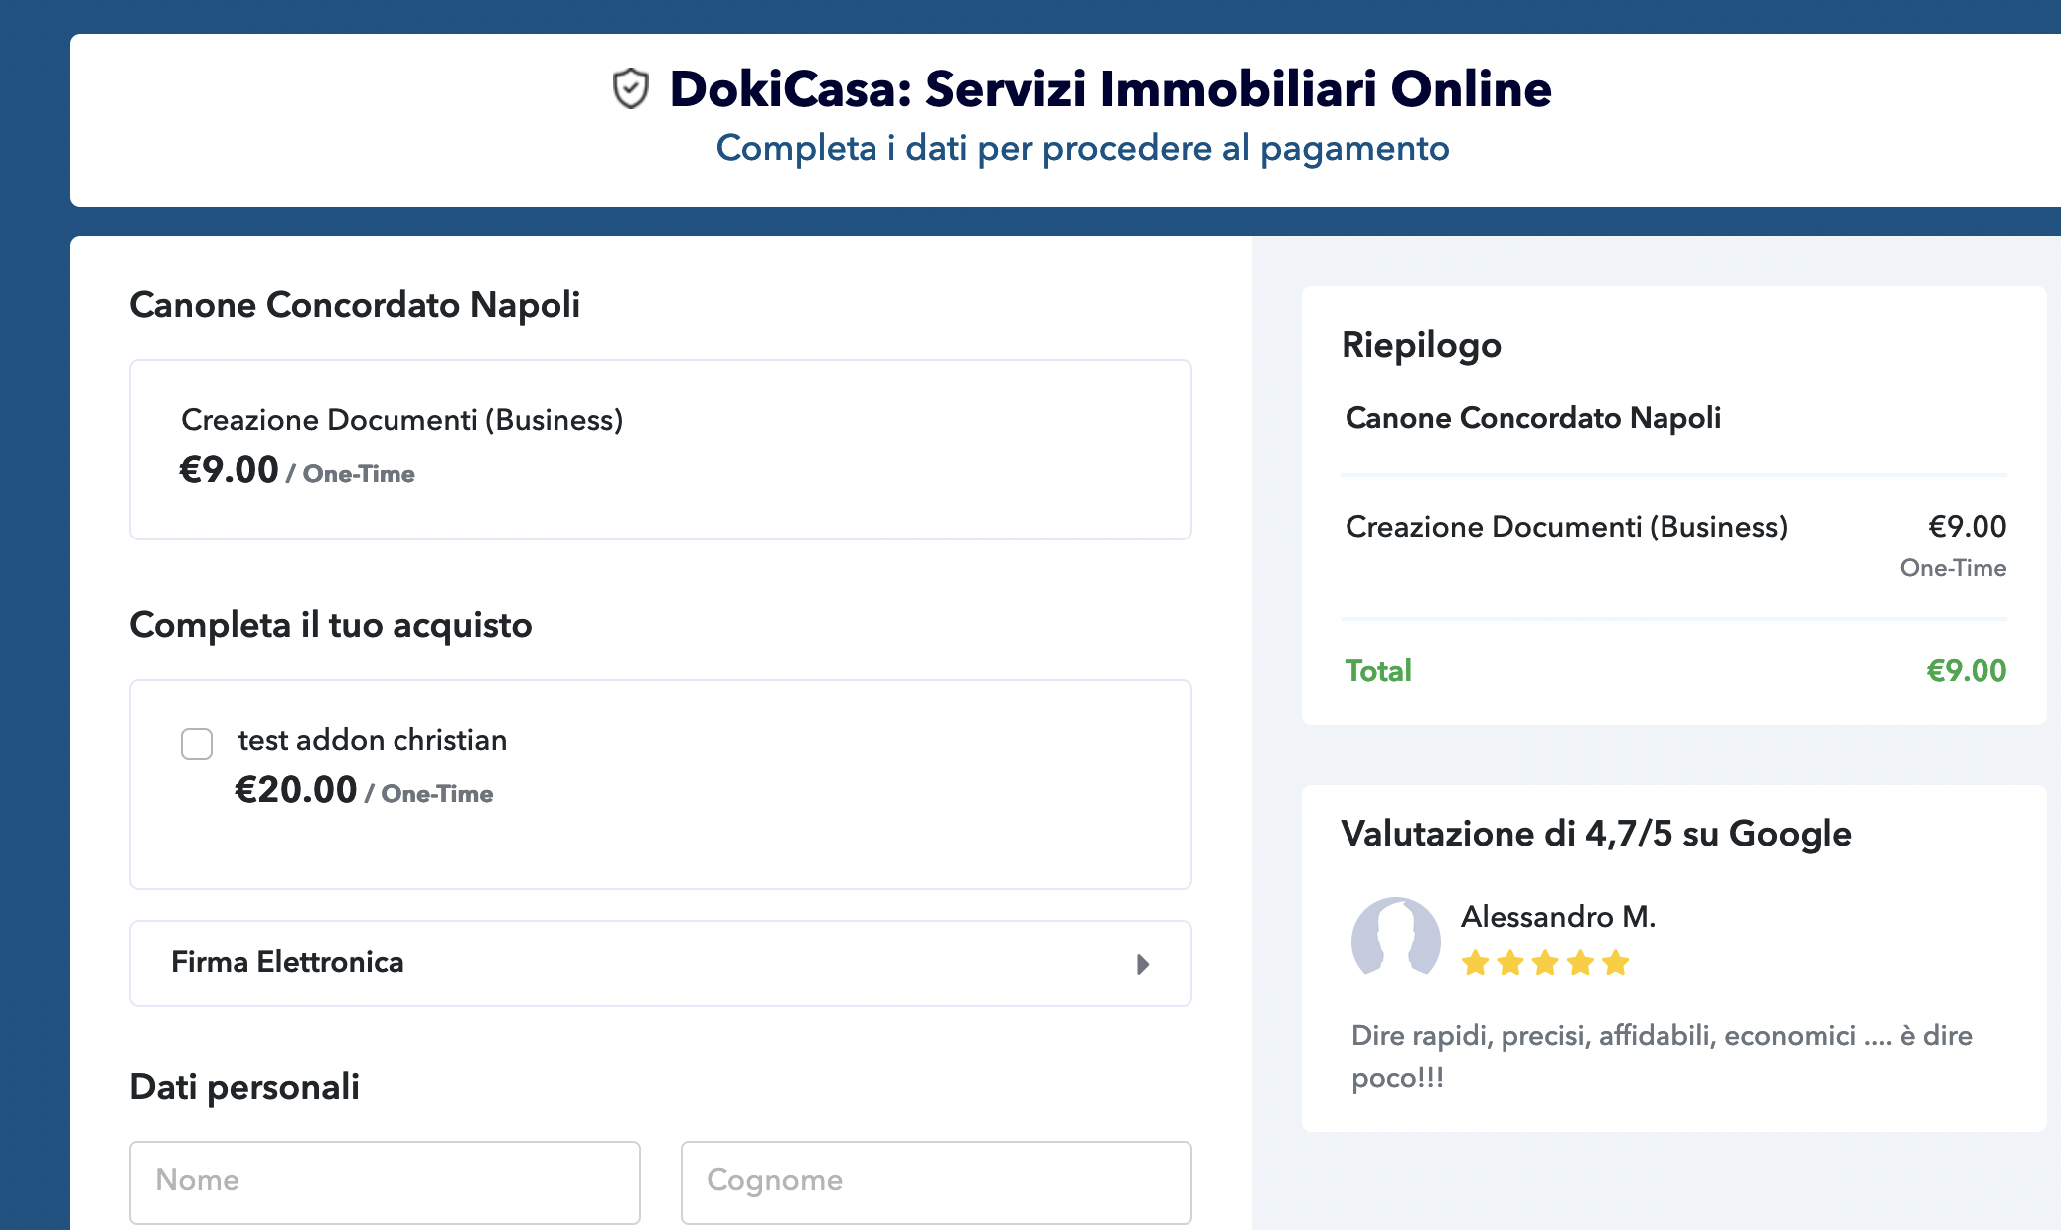Screen dimensions: 2061x1230
Task: Click the Riepilogo heading
Action: coord(1421,345)
